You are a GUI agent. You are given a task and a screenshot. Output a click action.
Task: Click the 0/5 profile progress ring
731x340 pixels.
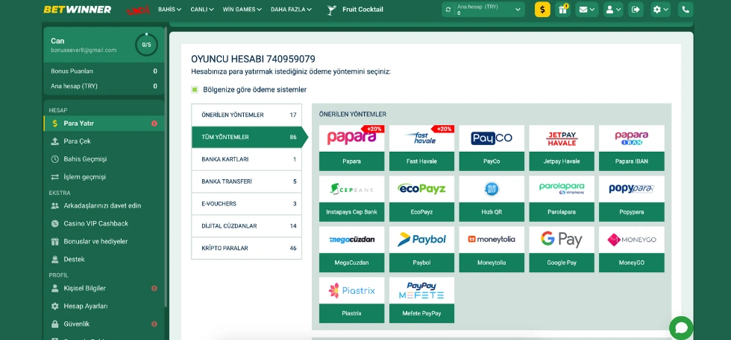146,45
